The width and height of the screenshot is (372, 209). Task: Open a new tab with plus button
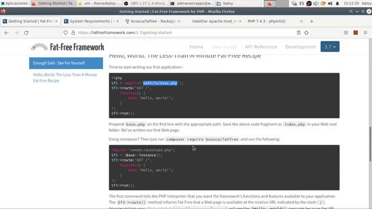click(x=312, y=21)
